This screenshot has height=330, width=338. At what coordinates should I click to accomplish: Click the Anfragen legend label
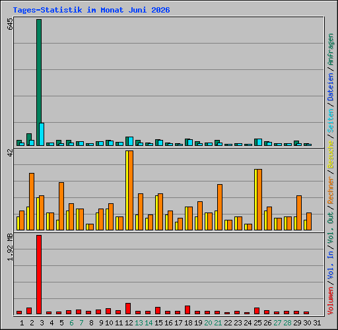click(x=331, y=49)
